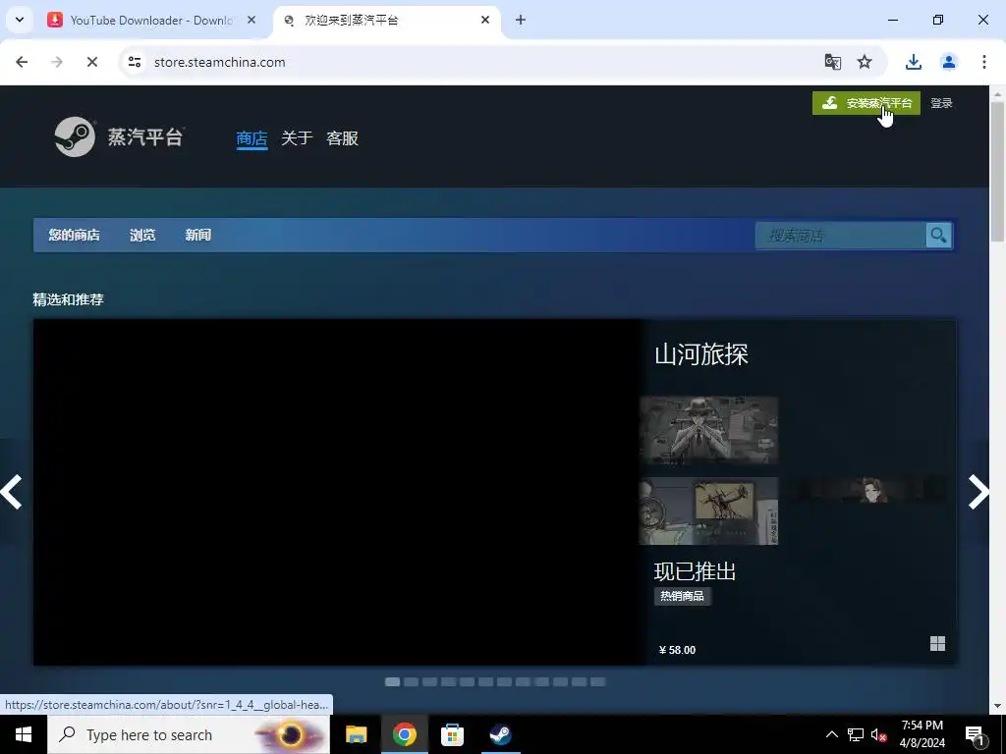Click the 登录 login link
Screen dimensions: 1006x754
(941, 103)
